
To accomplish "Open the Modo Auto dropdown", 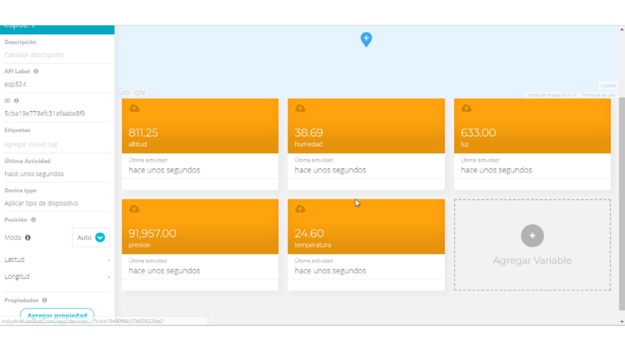I will [91, 238].
